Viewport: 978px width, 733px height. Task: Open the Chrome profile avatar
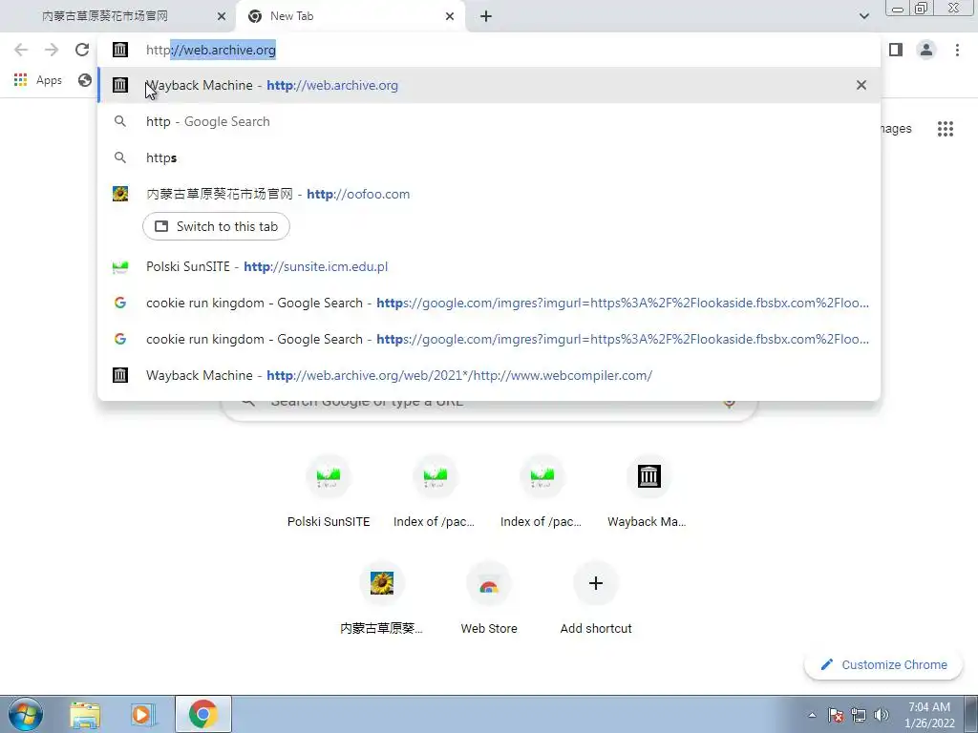point(926,50)
